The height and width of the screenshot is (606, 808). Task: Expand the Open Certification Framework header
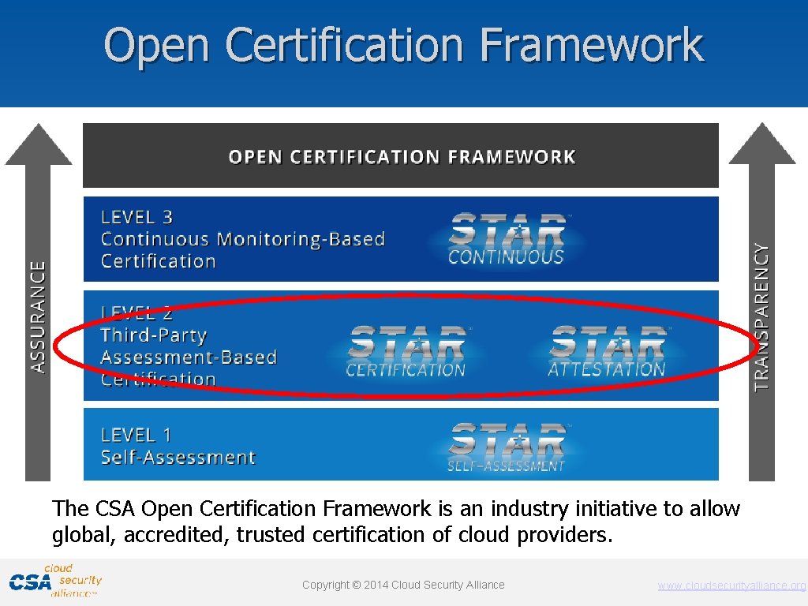pos(399,155)
